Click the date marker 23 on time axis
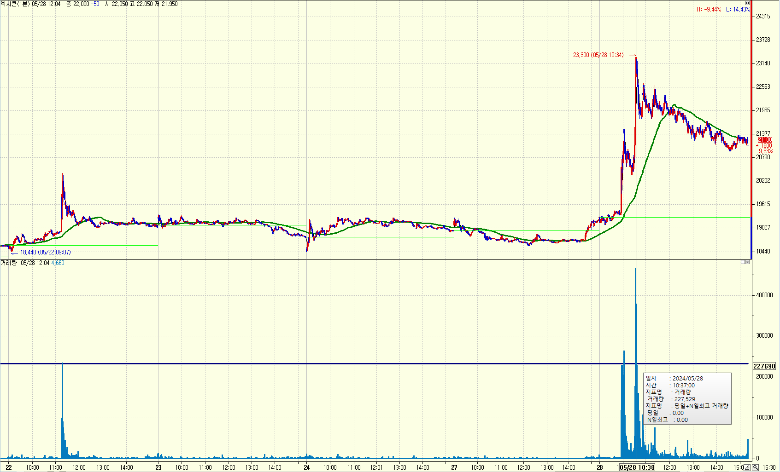The height and width of the screenshot is (472, 780). tap(158, 467)
